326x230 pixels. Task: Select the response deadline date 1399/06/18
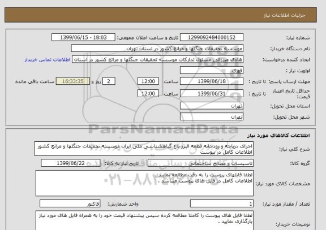click(212, 81)
